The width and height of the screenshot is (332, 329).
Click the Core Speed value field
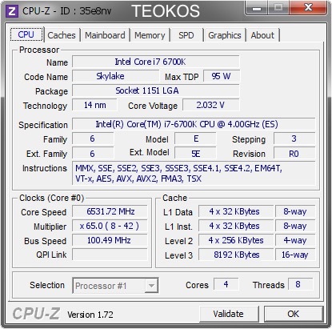(x=110, y=211)
